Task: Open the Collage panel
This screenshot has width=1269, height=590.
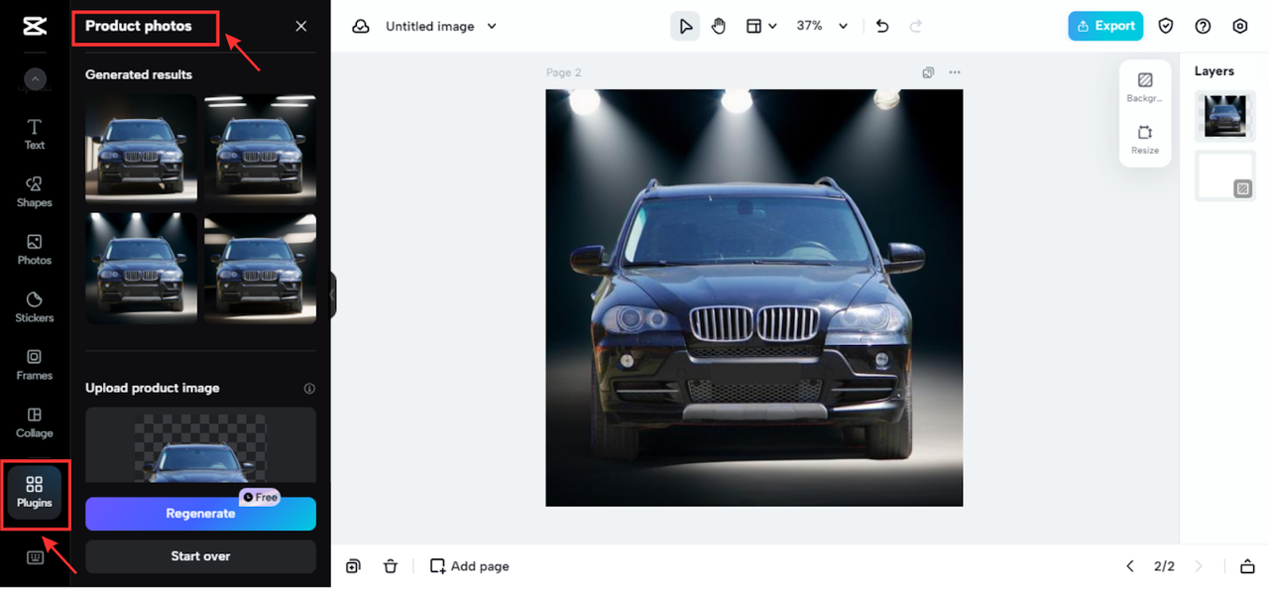Action: 35,422
